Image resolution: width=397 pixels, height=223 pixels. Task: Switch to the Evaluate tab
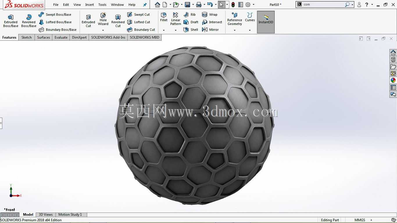[x=61, y=37]
